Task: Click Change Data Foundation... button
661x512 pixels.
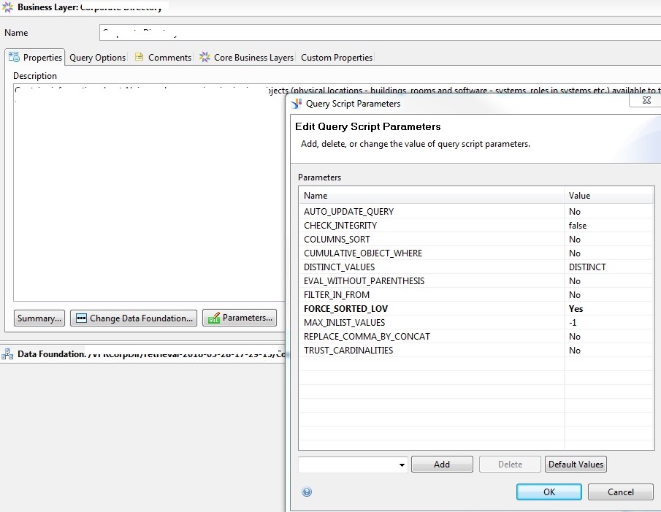Action: (x=134, y=318)
